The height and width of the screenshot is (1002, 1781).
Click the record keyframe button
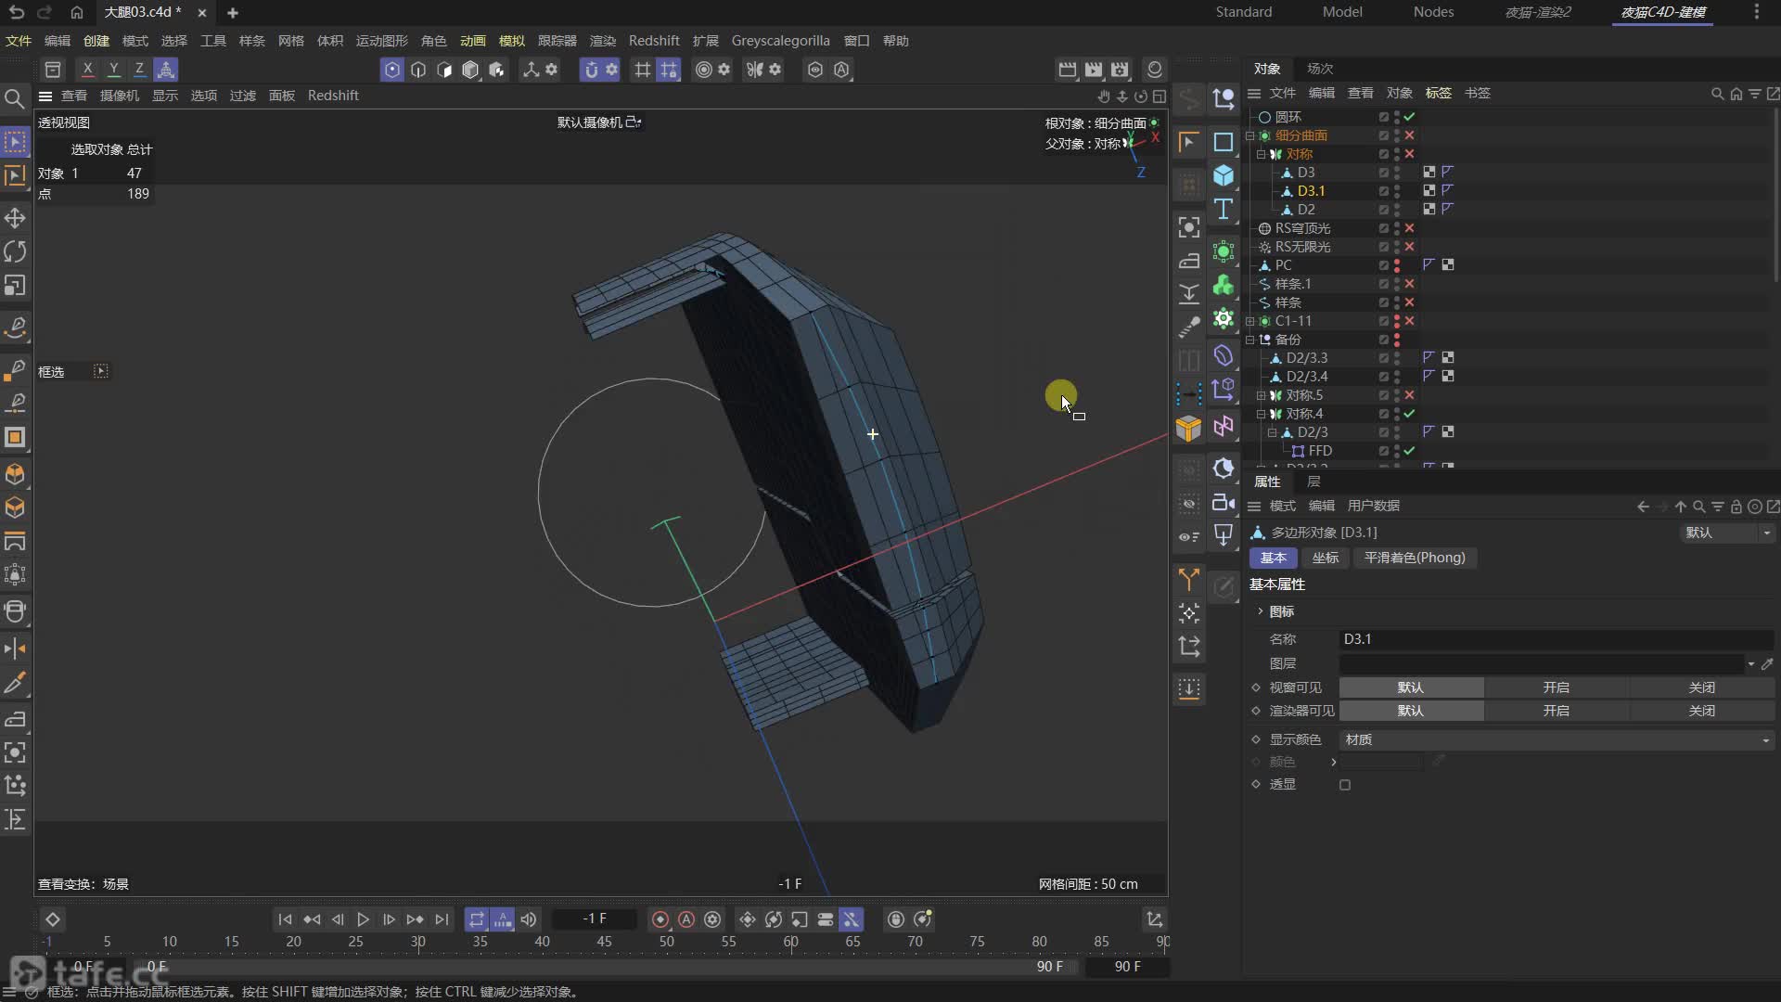(660, 919)
